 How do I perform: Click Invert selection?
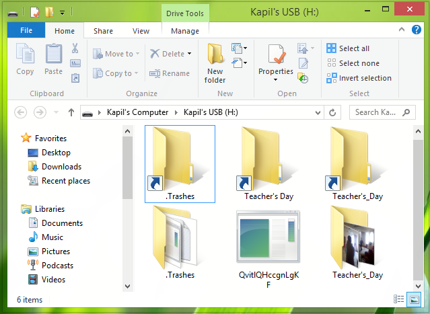[x=359, y=78]
